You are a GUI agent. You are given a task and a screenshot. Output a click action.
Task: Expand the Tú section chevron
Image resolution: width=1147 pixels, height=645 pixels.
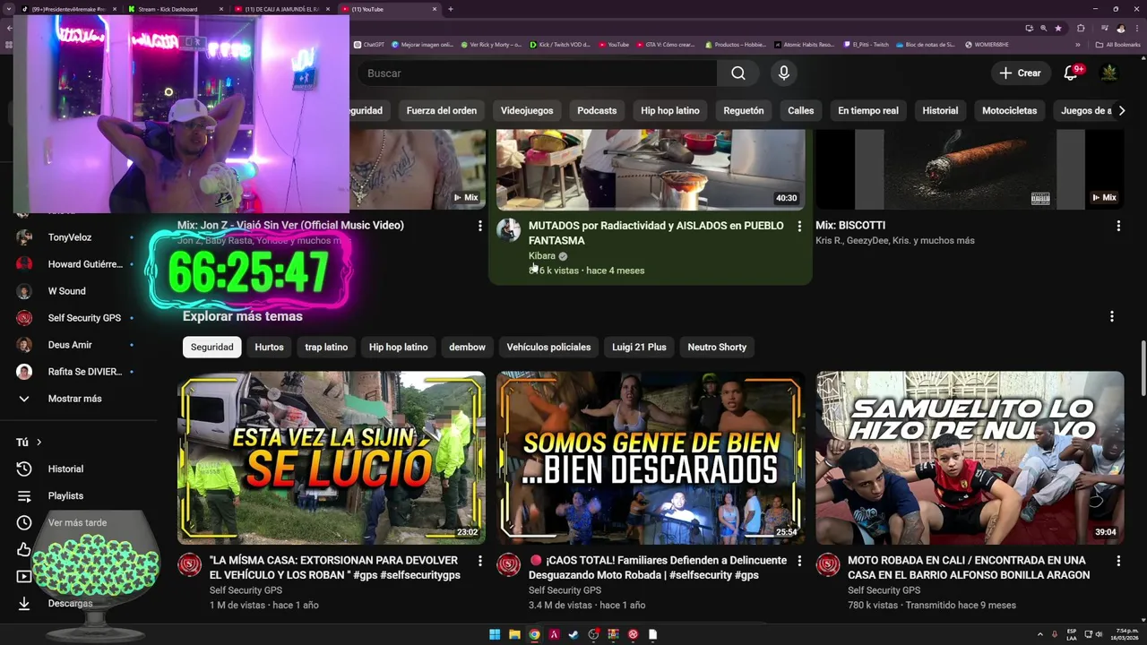click(x=39, y=443)
